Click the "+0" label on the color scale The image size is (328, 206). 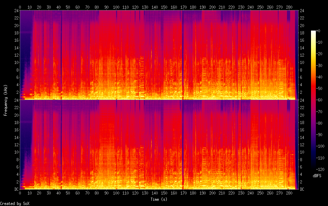(x=318, y=31)
